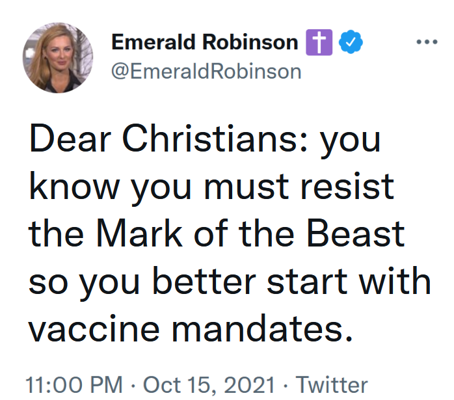Visit the @EmeraldRobinson handle link
Viewport: 454px width, 400px height.
click(x=207, y=70)
